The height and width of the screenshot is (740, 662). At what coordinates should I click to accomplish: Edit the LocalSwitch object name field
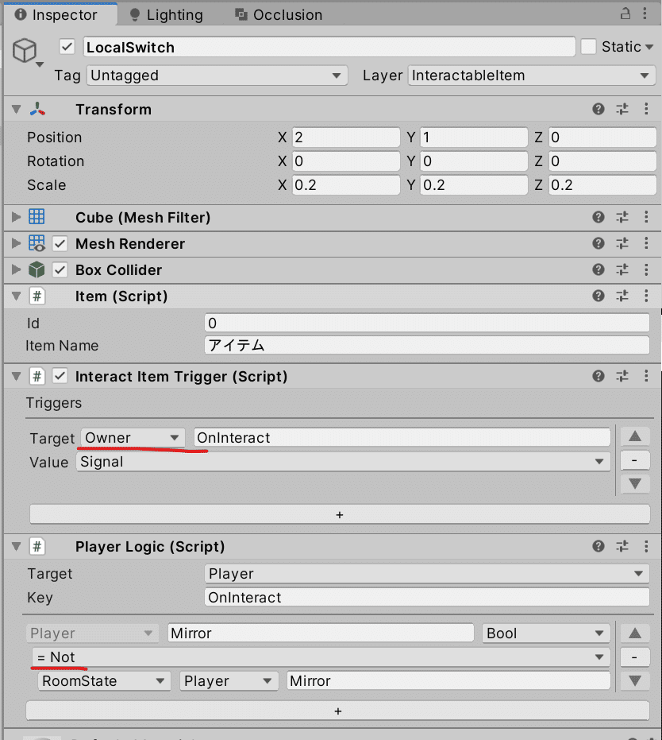(x=329, y=47)
